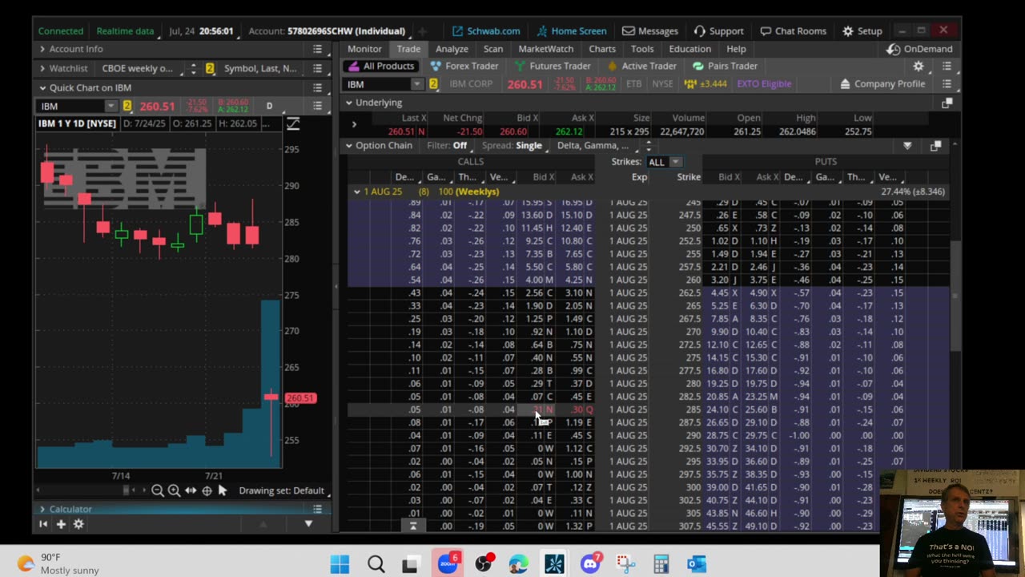Collapse the 1 AUG 25 Weeklys expiration
Screen dimensions: 1025x577
357,192
